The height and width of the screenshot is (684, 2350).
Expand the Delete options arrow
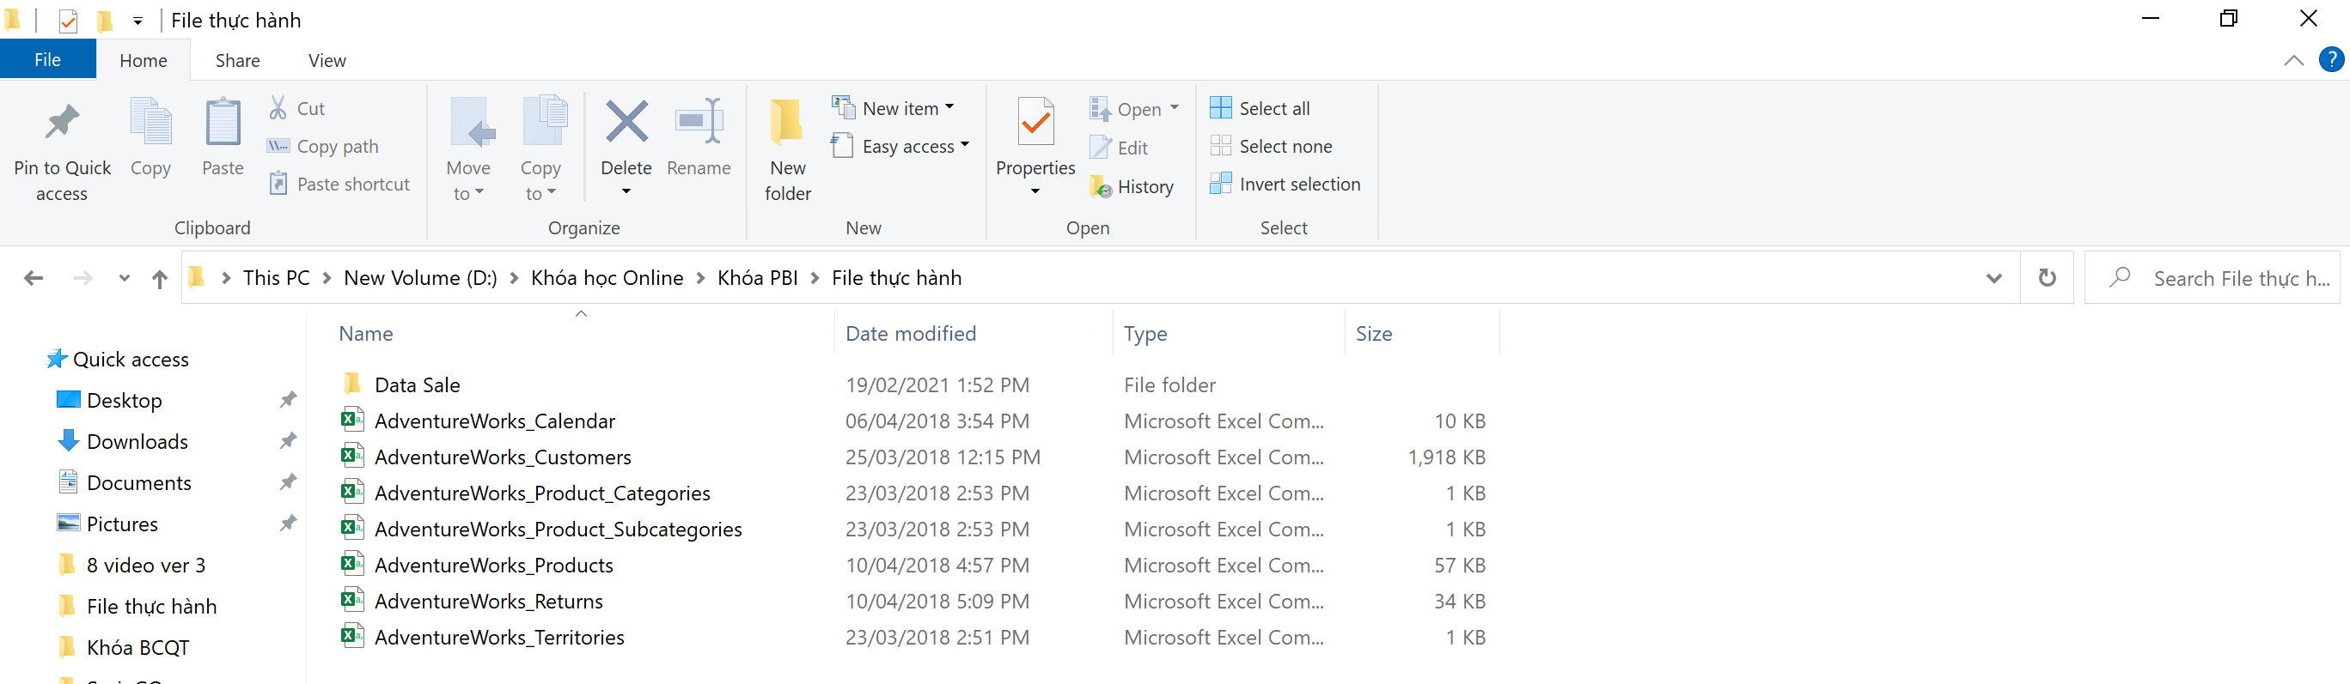click(x=626, y=191)
